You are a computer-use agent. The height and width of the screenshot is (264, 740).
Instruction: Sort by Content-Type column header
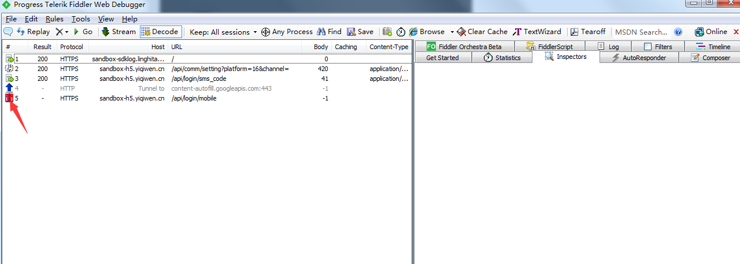click(x=389, y=47)
